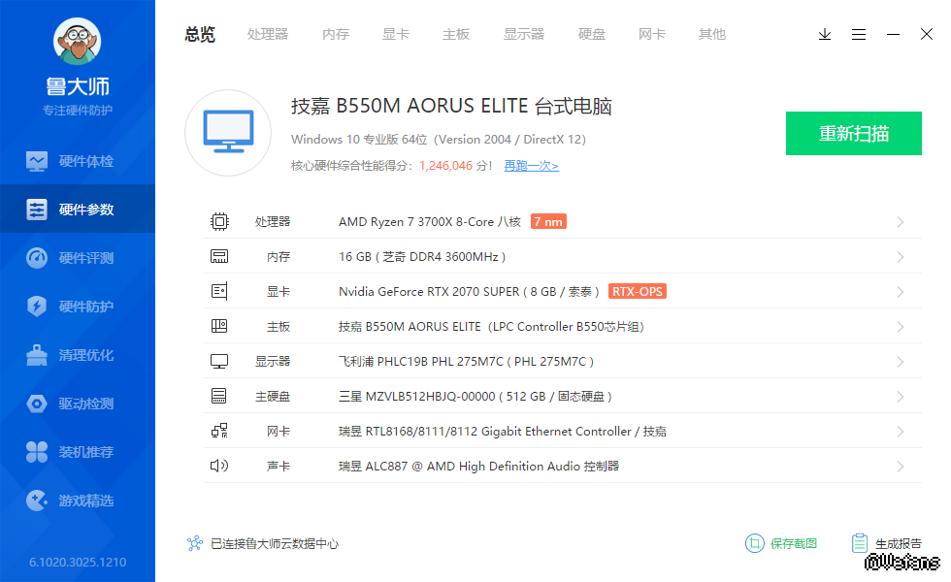Viewport: 951px width, 582px height.
Task: Open 硬件体检 in the sidebar
Action: click(x=78, y=161)
